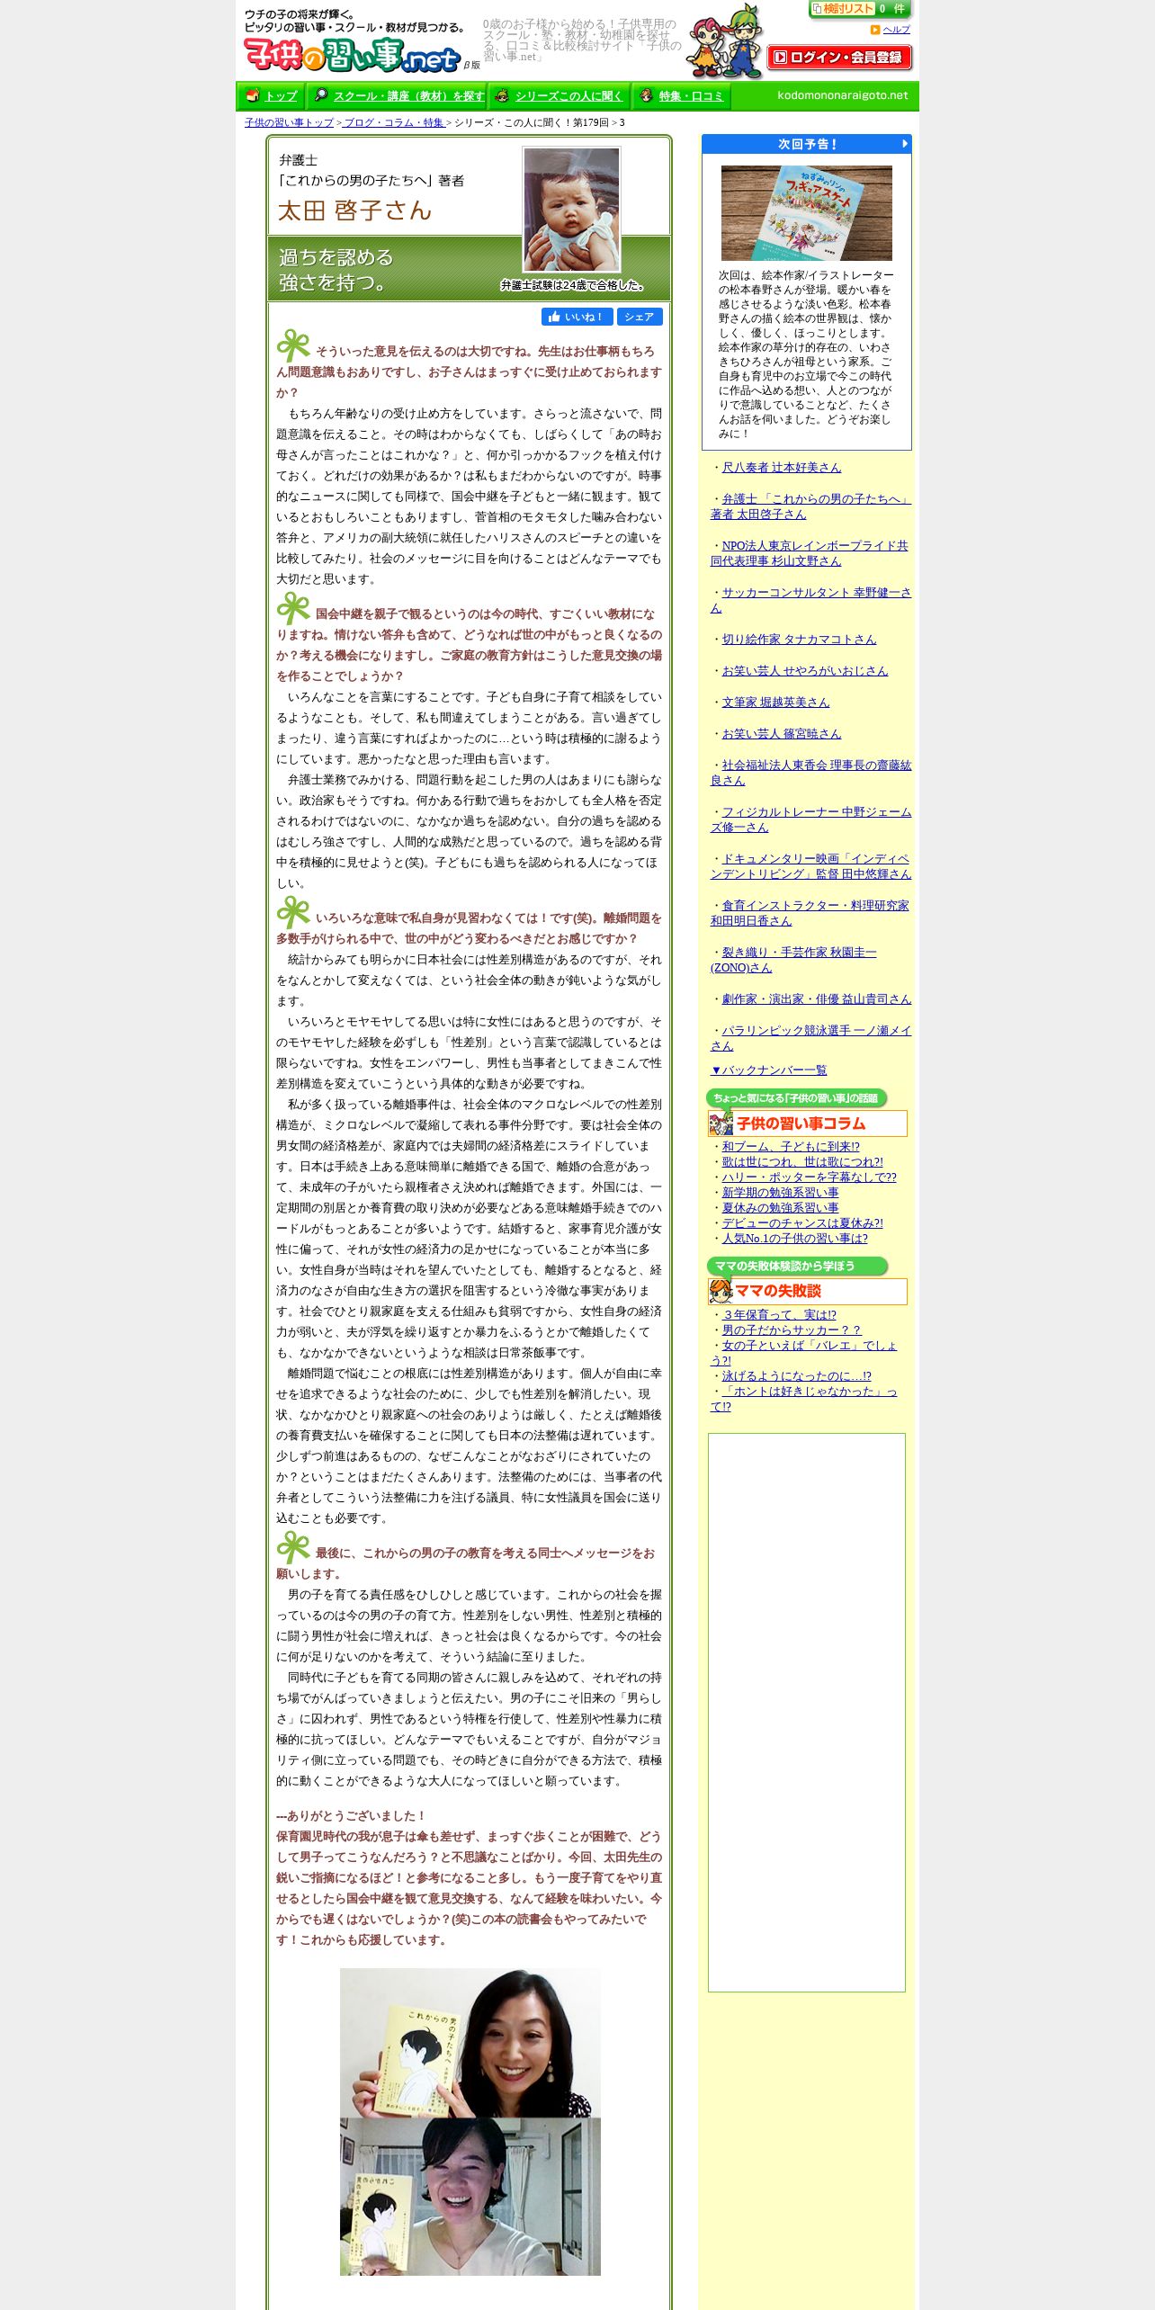Click the 次回予告！ header arrow

[905, 144]
